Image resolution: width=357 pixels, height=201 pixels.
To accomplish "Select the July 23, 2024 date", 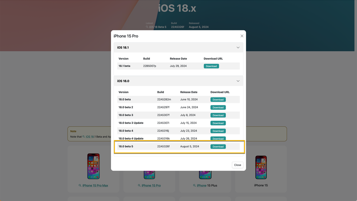I will click(188, 131).
